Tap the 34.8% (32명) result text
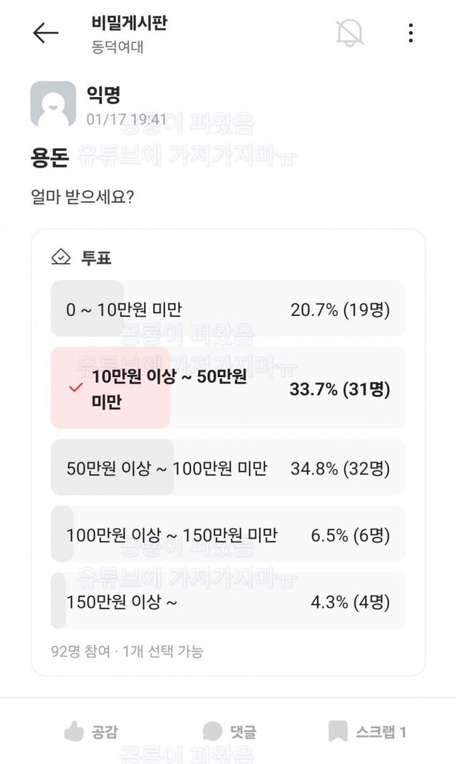This screenshot has width=456, height=764. pos(340,468)
